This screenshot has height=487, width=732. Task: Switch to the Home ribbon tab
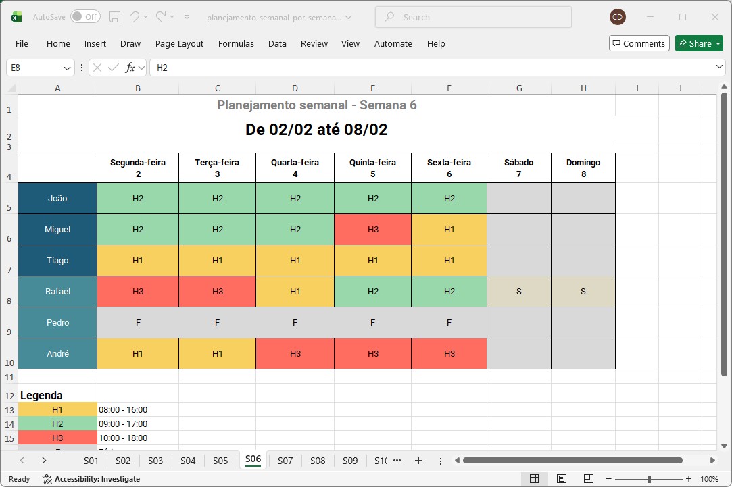(58, 43)
